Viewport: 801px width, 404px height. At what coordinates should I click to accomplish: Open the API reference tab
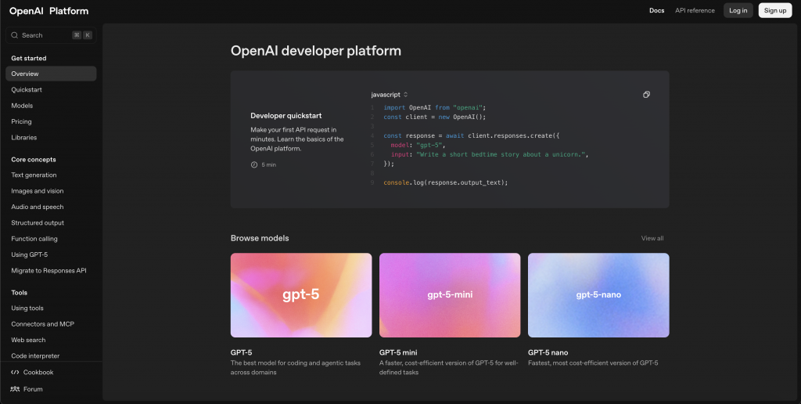(695, 10)
